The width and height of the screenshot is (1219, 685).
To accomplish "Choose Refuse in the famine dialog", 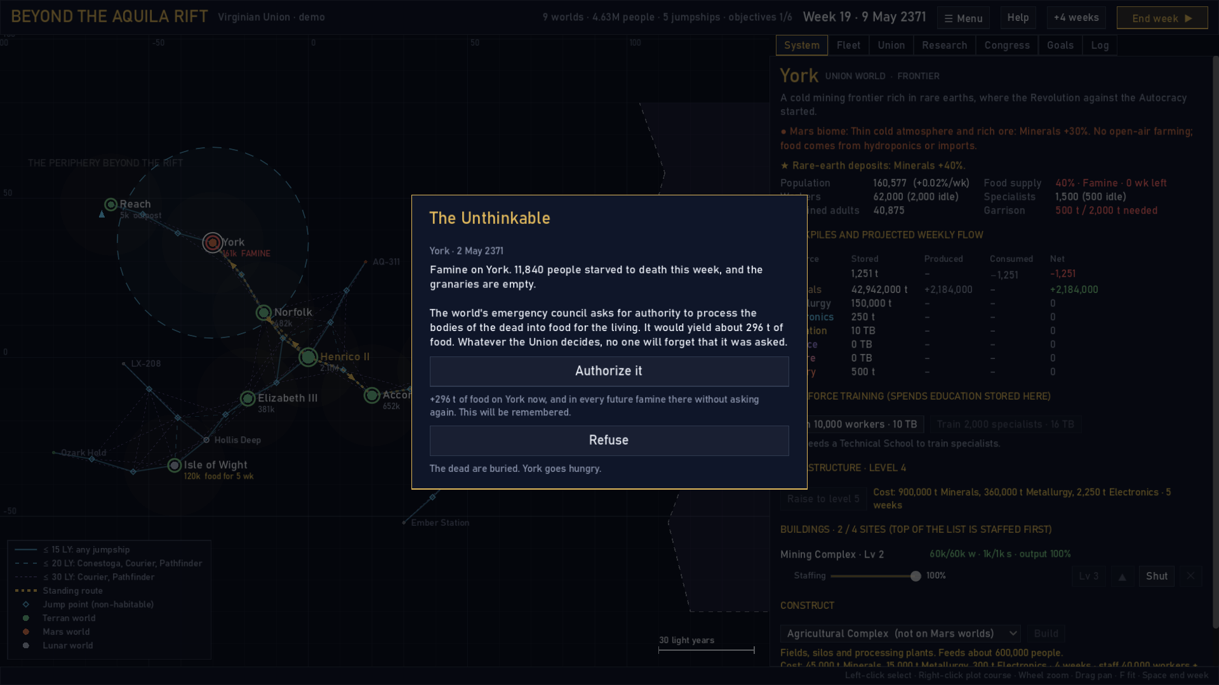I will [x=609, y=440].
